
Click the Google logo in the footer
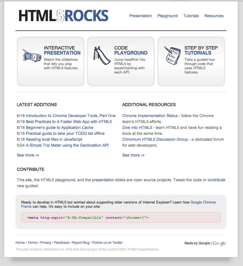click(219, 243)
